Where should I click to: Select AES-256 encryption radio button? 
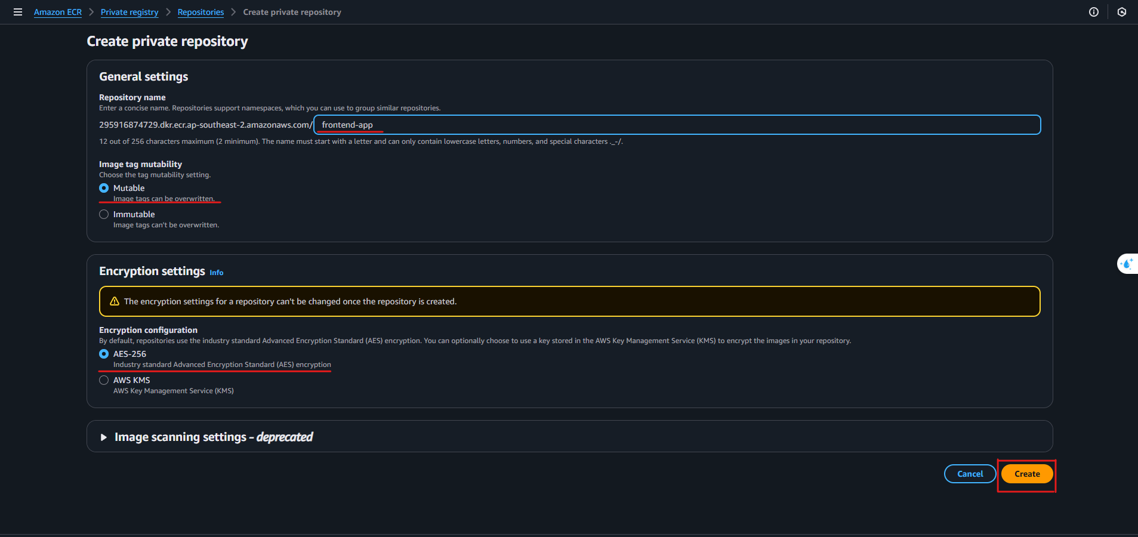(x=104, y=354)
